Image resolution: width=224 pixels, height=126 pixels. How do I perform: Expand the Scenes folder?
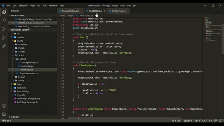pyautogui.click(x=22, y=51)
